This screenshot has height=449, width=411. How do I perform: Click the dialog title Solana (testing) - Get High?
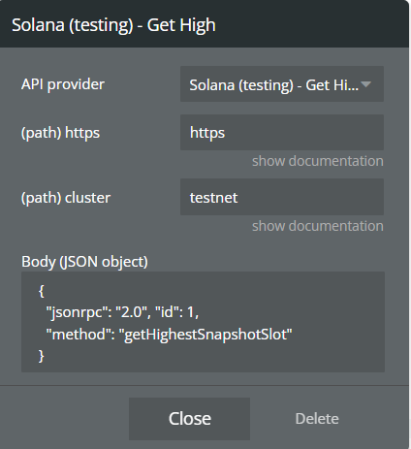[113, 25]
